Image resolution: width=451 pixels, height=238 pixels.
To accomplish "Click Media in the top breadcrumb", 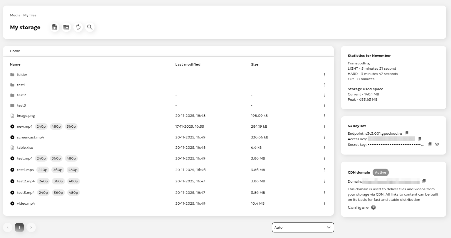I will coord(15,15).
